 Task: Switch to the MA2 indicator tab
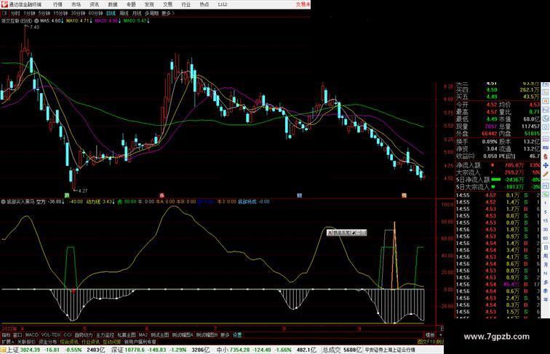click(143, 335)
